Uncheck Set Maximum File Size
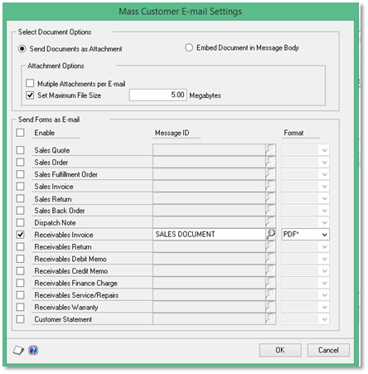Image resolution: width=368 pixels, height=374 pixels. click(30, 95)
